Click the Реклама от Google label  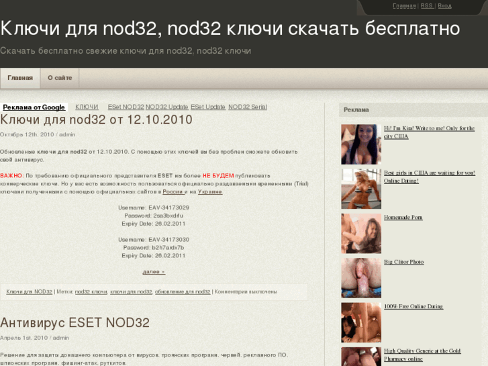point(34,107)
